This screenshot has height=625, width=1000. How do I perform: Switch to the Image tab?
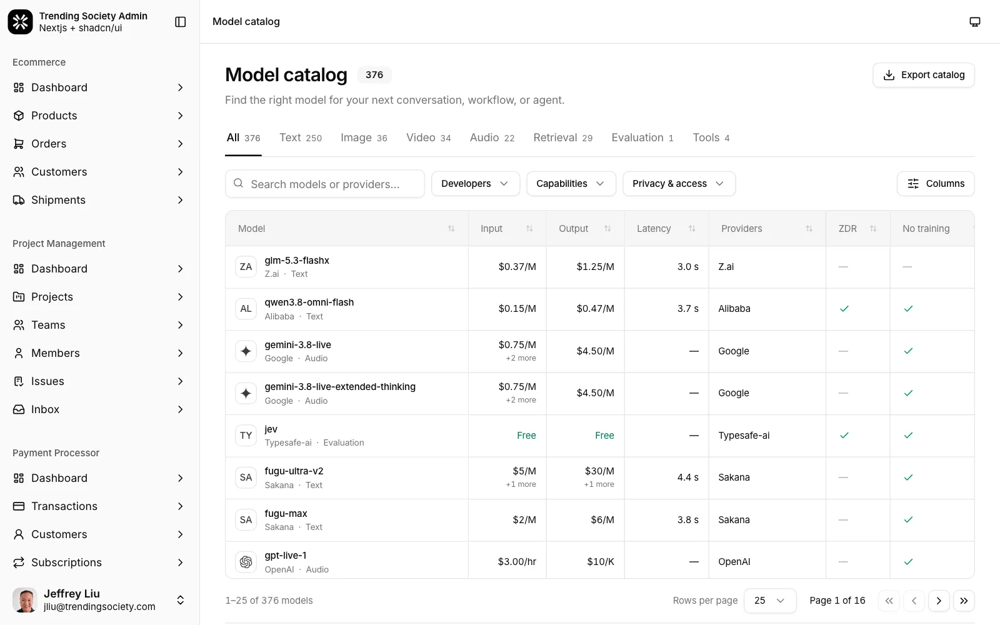[364, 137]
